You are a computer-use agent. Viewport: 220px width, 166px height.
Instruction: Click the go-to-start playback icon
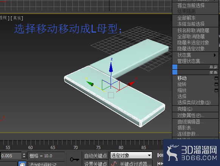(x=160, y=155)
